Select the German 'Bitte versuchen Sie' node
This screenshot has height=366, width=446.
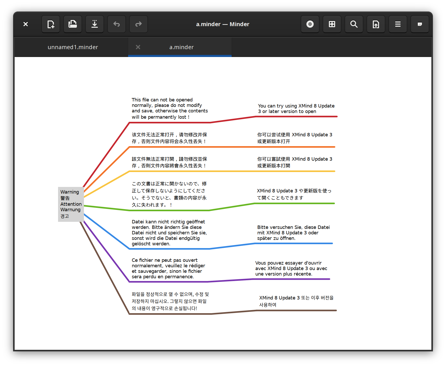pos(293,233)
